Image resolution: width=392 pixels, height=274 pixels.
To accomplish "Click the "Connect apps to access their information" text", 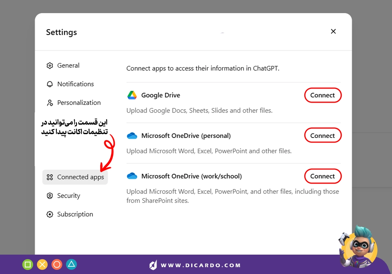I will click(203, 68).
